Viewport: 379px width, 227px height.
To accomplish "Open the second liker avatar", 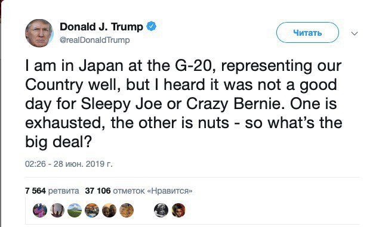I will (57, 210).
